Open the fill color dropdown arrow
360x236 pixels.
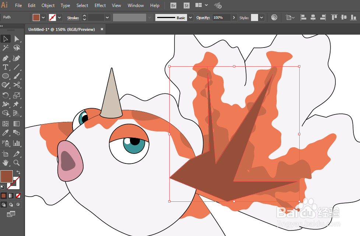point(43,17)
